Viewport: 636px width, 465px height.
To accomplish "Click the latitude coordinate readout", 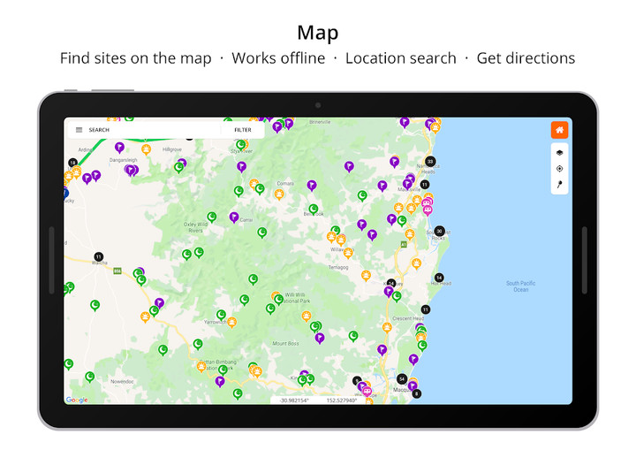I will [x=292, y=400].
